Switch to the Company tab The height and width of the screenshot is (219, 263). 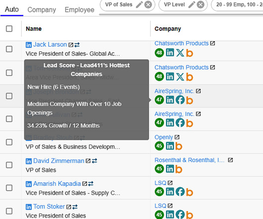coord(42,10)
